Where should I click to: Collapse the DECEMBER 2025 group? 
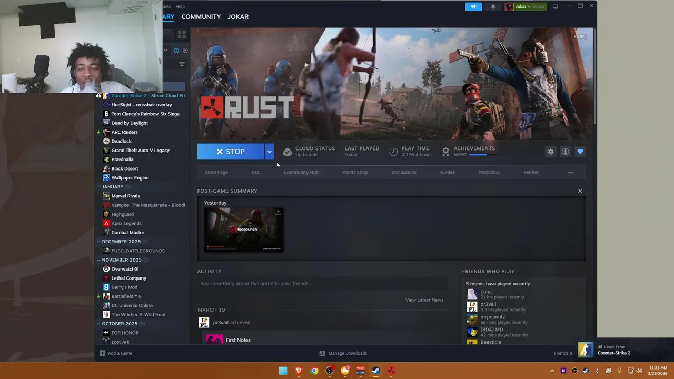coord(98,242)
